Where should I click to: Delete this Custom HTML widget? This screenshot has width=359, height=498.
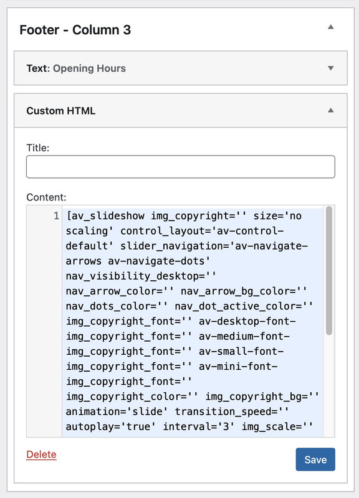click(41, 454)
